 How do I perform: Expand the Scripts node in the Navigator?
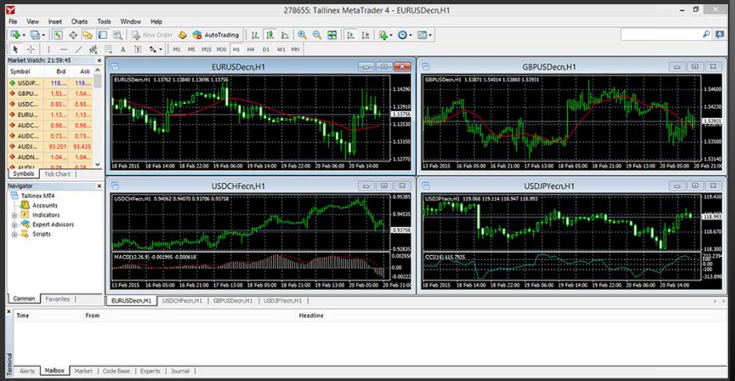(x=14, y=234)
